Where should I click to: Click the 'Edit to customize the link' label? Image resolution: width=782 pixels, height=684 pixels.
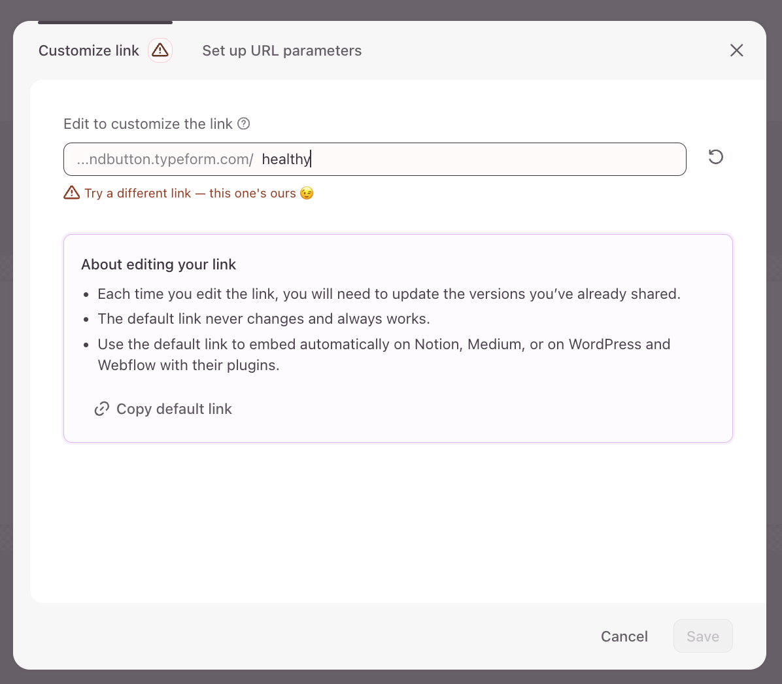click(x=148, y=124)
